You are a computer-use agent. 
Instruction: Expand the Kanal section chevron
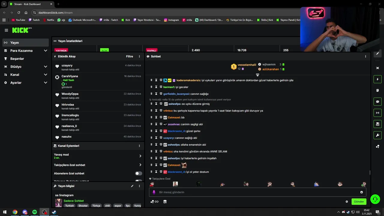[x=46, y=75]
